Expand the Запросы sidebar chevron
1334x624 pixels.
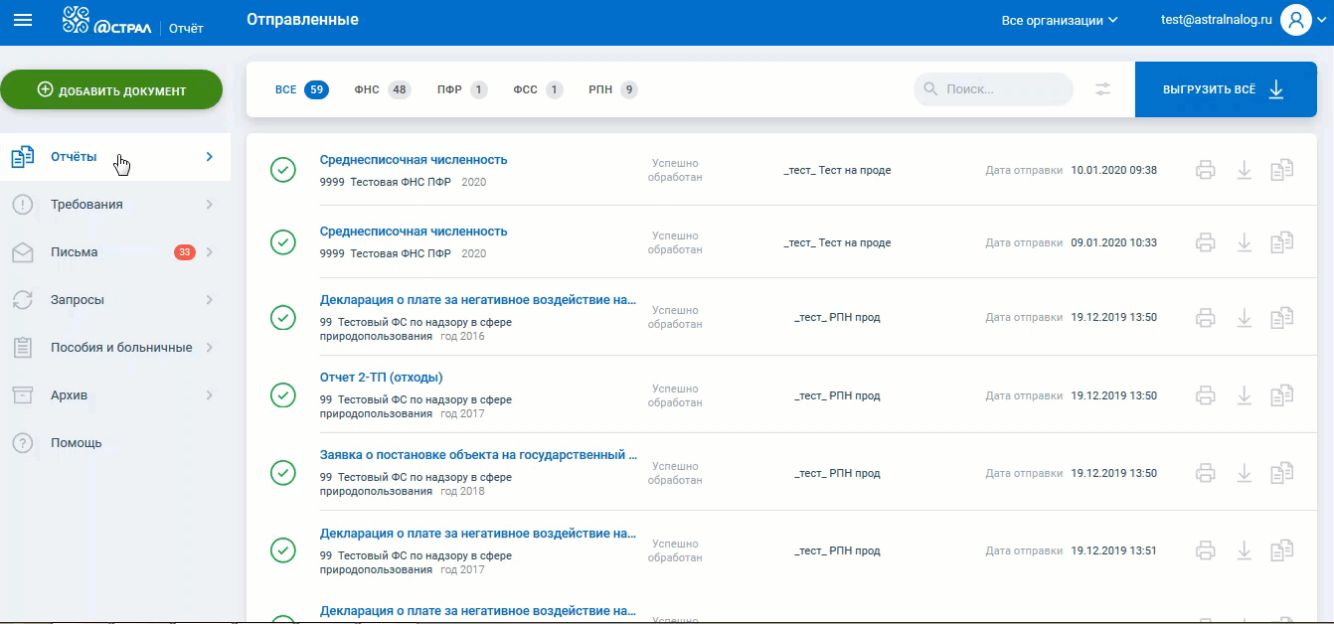(x=210, y=300)
